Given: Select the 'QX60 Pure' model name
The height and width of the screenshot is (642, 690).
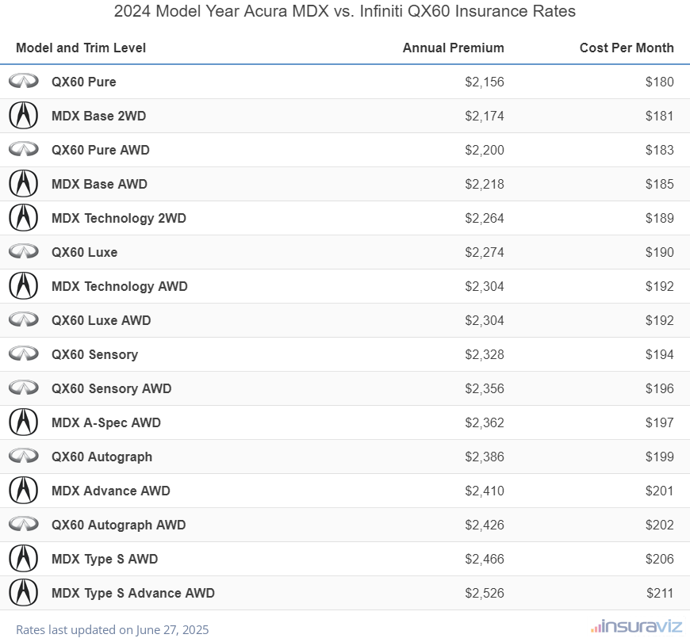Looking at the screenshot, I should click(83, 82).
